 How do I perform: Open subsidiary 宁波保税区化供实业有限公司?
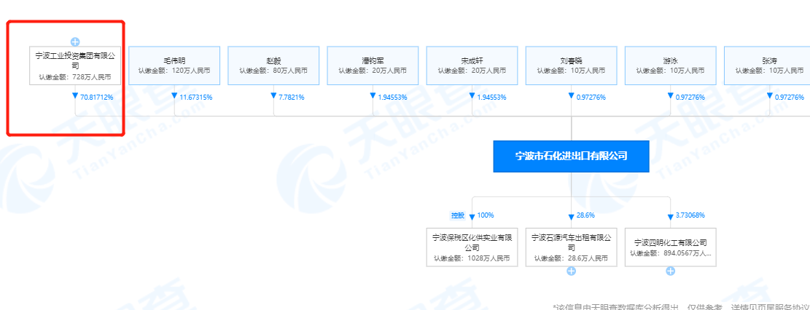click(472, 247)
